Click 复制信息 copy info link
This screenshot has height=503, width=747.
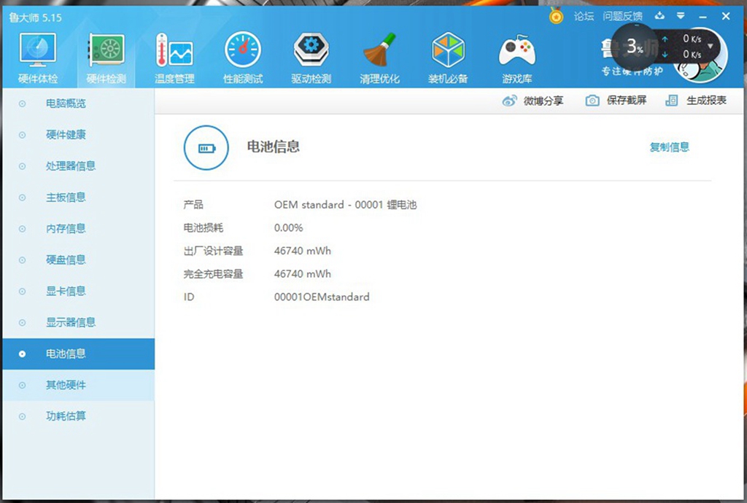[670, 147]
